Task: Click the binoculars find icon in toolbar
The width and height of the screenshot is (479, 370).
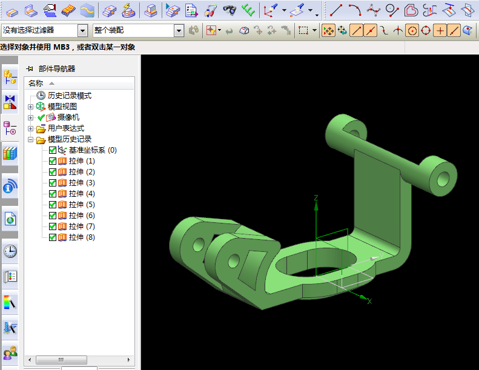Action: tap(230, 10)
